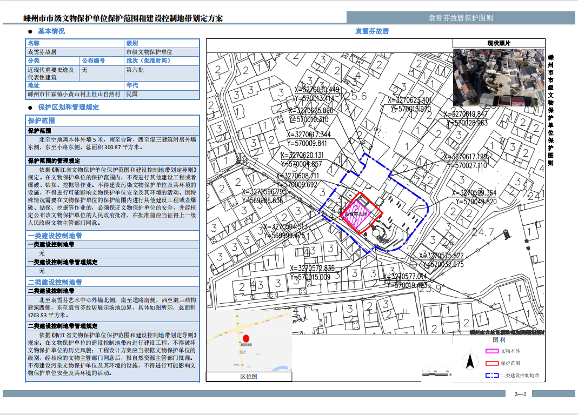This screenshot has height=415, width=578.
Task: Click the 二类建设控制地带 blue section header
Action: tap(55, 282)
